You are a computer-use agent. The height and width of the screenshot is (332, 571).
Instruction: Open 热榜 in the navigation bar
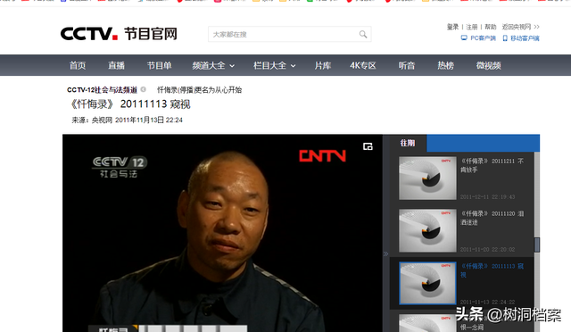pos(445,66)
